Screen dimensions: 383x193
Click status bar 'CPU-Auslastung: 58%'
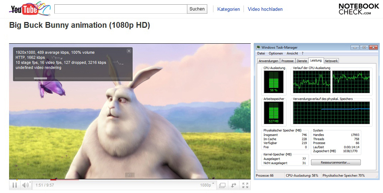pyautogui.click(x=302, y=175)
